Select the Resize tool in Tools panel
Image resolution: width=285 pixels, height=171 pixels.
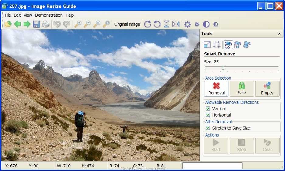(207, 45)
